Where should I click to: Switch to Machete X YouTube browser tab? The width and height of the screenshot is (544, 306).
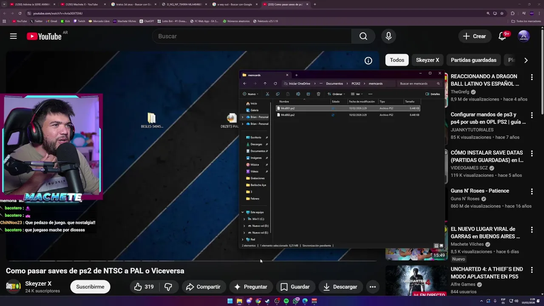tap(82, 4)
